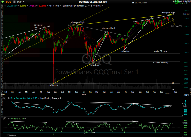Click 'correction' label near Feb 2016
Screen dimensions: 191x137
click(94, 65)
